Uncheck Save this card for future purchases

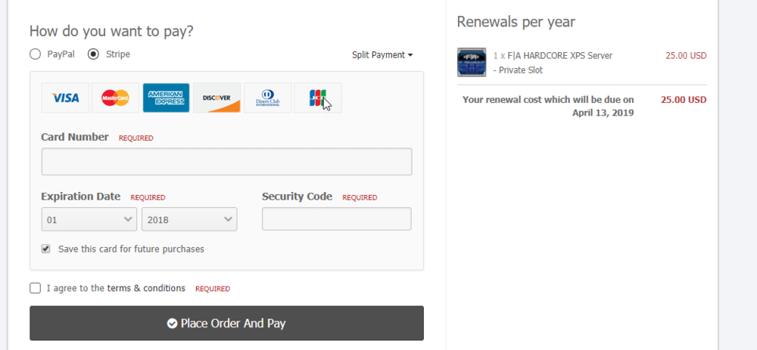pyautogui.click(x=46, y=249)
